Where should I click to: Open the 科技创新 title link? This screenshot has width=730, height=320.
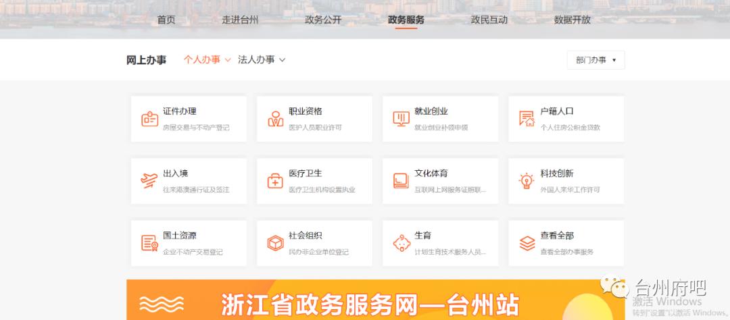[x=557, y=174]
